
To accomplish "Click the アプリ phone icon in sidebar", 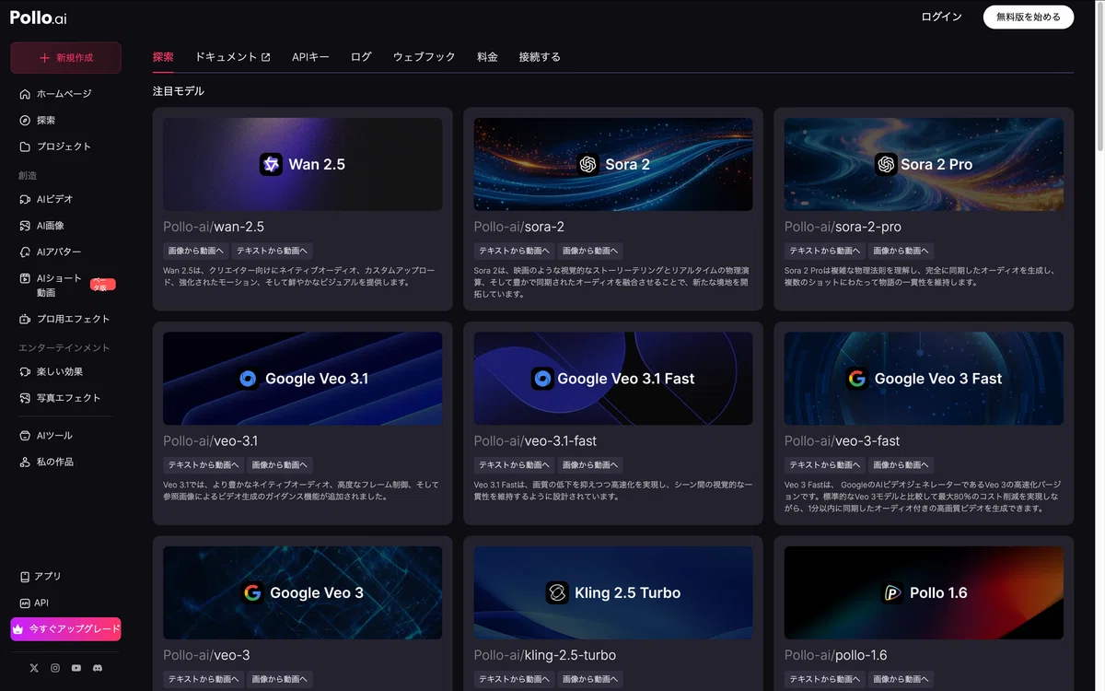I will pyautogui.click(x=25, y=577).
